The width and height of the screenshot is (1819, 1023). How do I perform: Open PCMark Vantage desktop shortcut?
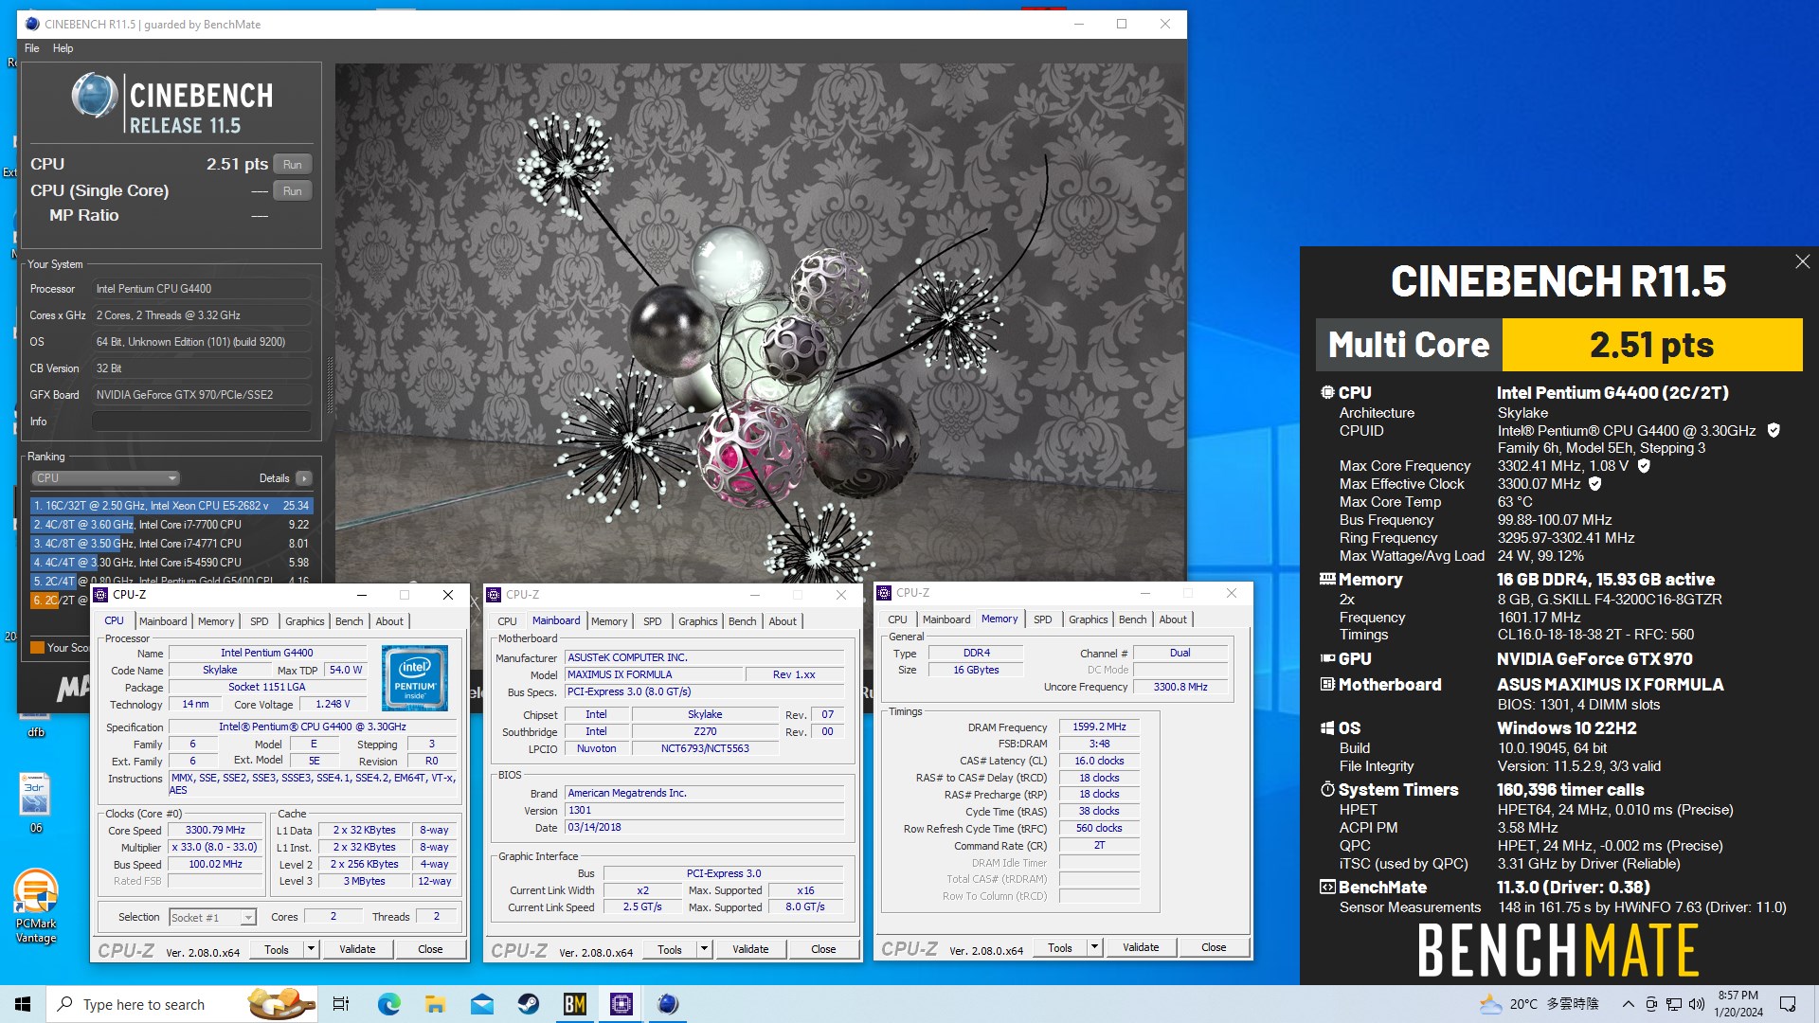(36, 906)
